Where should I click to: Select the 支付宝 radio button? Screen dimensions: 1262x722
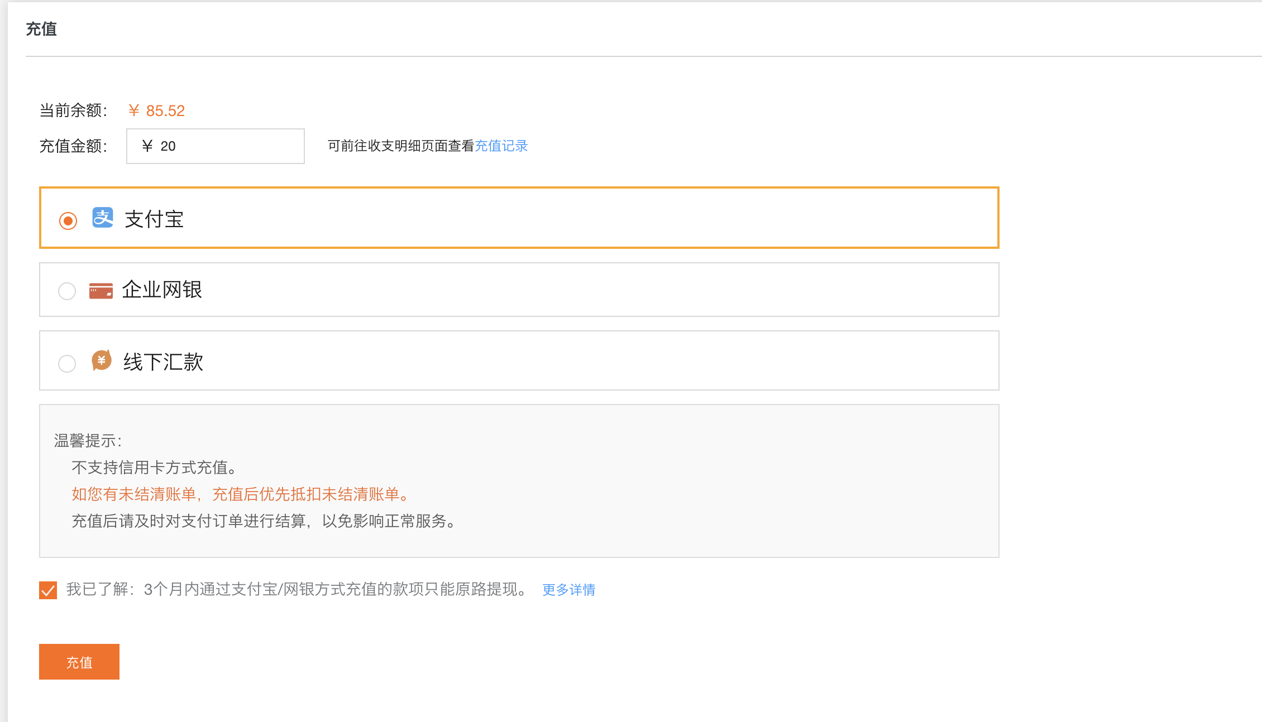pos(68,220)
